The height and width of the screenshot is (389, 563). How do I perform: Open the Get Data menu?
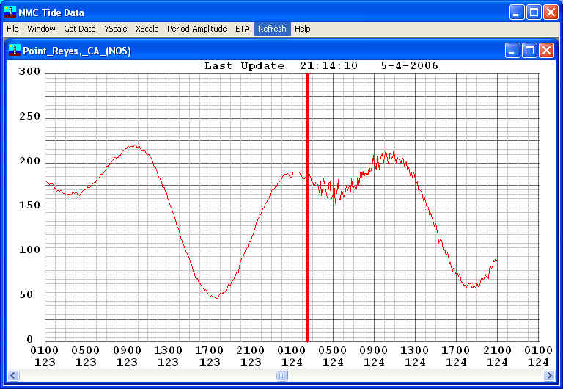(x=80, y=29)
